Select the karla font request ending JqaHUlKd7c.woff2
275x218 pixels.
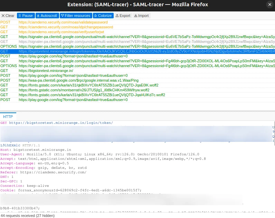pyautogui.click(x=137, y=95)
